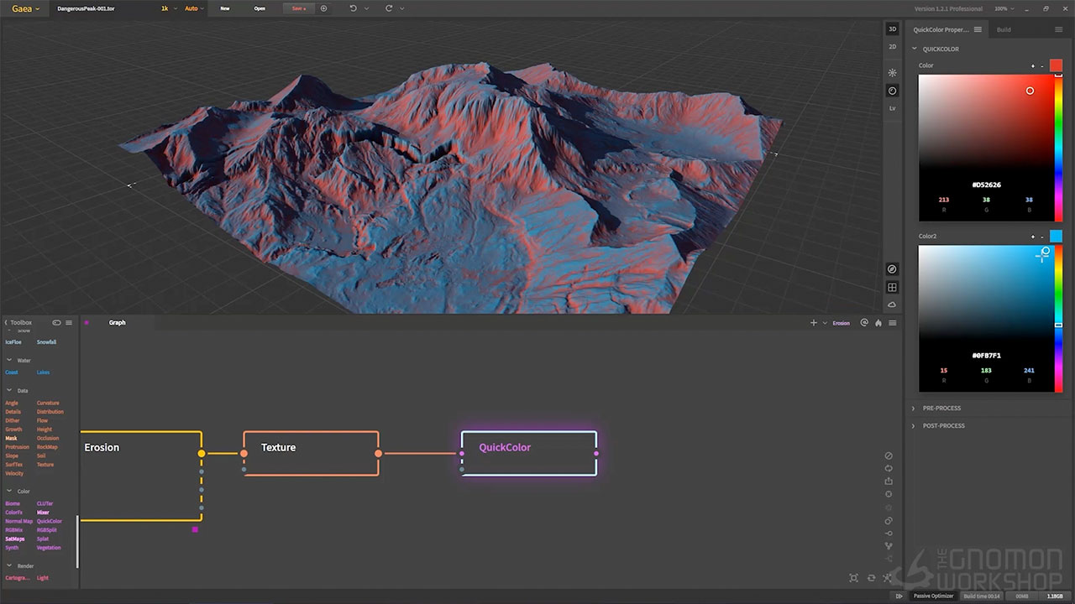Click the plus button next to Color
Screen dimensions: 1075x604
click(x=1033, y=65)
